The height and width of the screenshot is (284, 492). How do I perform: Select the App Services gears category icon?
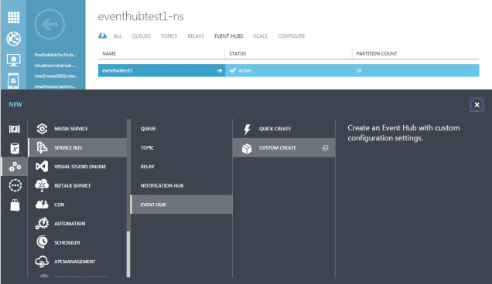coord(15,167)
